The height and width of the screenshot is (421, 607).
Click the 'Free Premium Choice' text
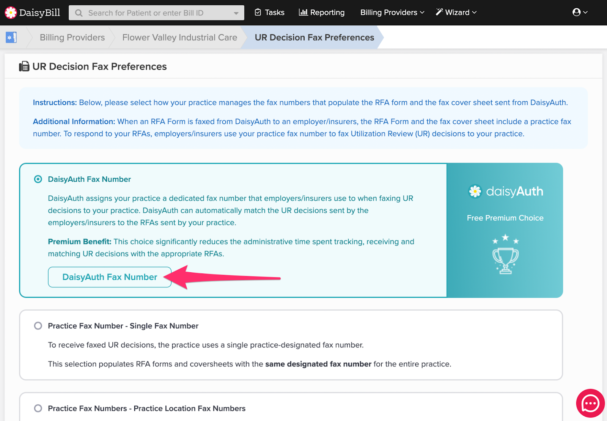pyautogui.click(x=505, y=218)
